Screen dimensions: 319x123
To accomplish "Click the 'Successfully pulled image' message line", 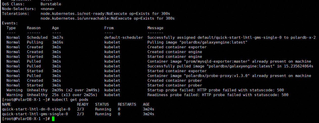I will pos(230,66).
